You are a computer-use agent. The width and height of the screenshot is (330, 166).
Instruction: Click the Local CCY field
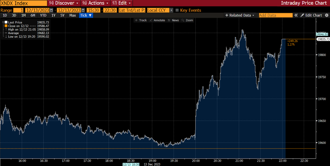pyautogui.click(x=158, y=10)
